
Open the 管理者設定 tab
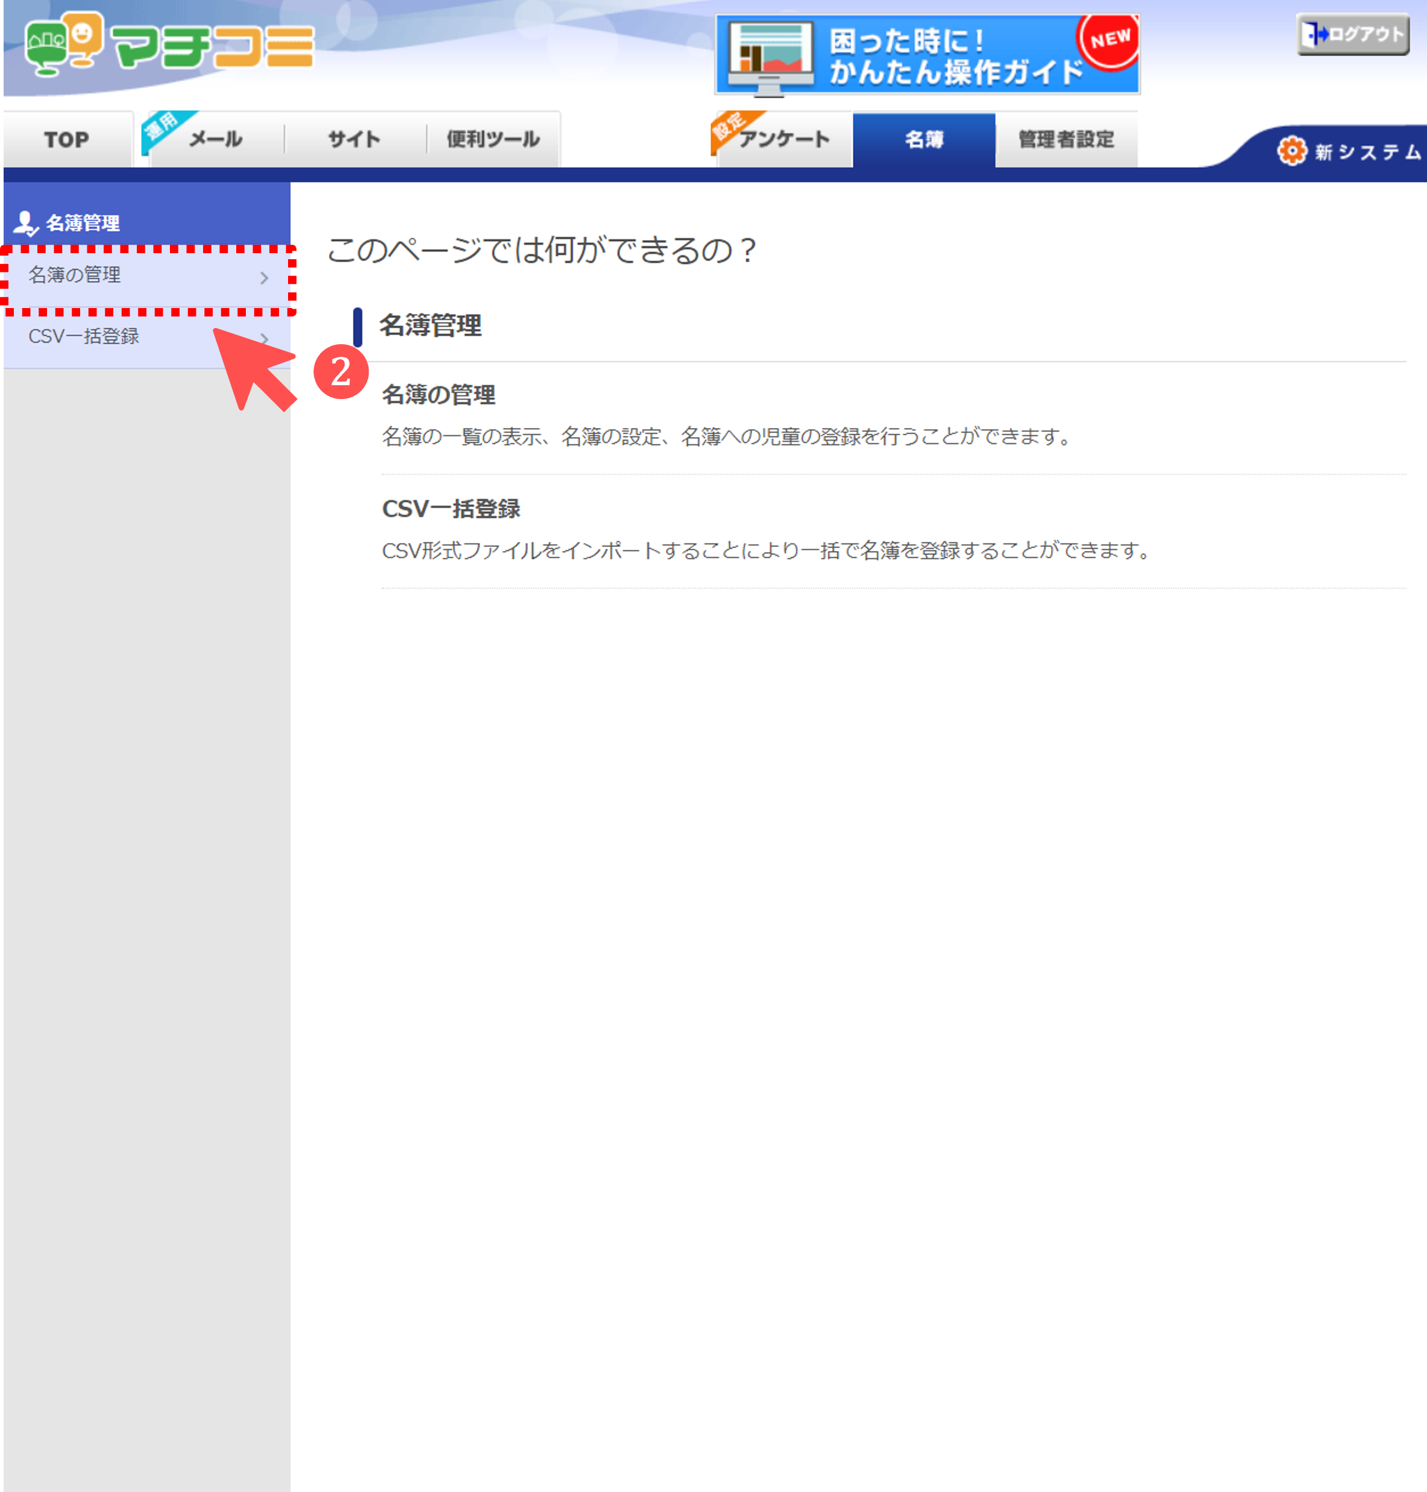pos(1067,139)
